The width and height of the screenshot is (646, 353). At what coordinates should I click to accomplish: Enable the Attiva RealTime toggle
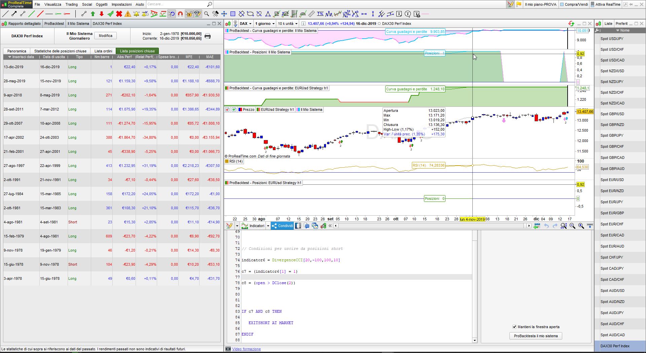coord(592,4)
